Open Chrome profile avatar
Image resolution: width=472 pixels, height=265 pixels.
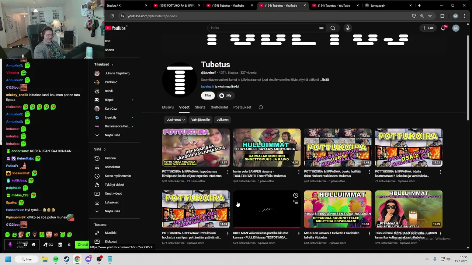pos(455,16)
